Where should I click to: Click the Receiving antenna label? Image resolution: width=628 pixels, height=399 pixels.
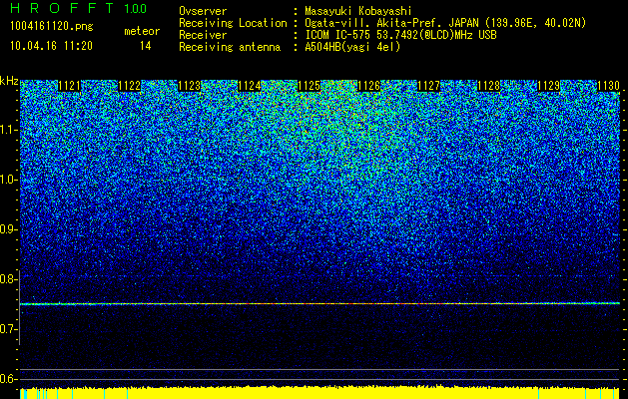230,47
